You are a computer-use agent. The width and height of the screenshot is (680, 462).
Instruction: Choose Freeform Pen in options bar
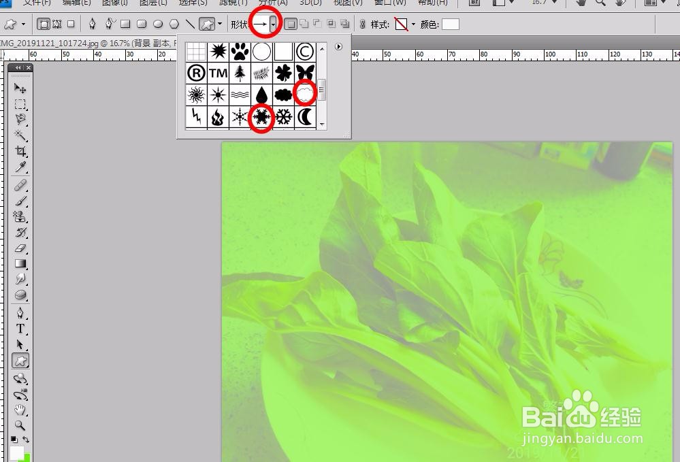tap(110, 24)
